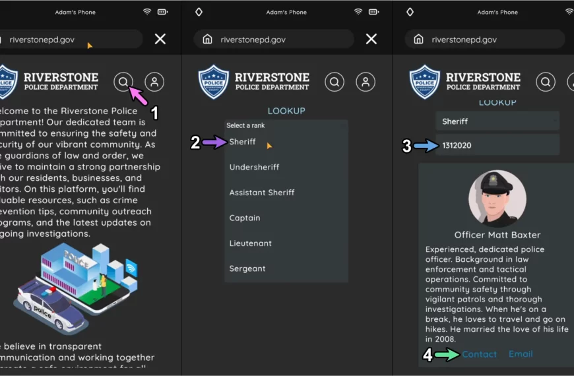Image resolution: width=574 pixels, height=376 pixels.
Task: Open the Sheriff rank dropdown in the right phone
Action: tap(497, 121)
